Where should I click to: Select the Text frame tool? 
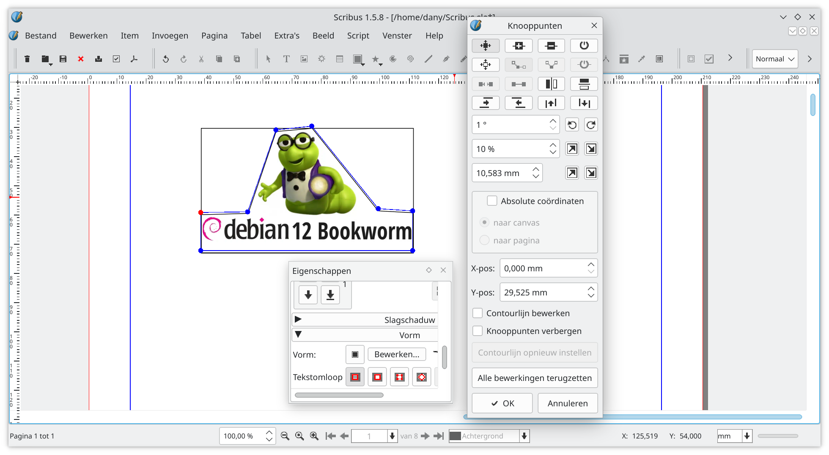click(286, 59)
